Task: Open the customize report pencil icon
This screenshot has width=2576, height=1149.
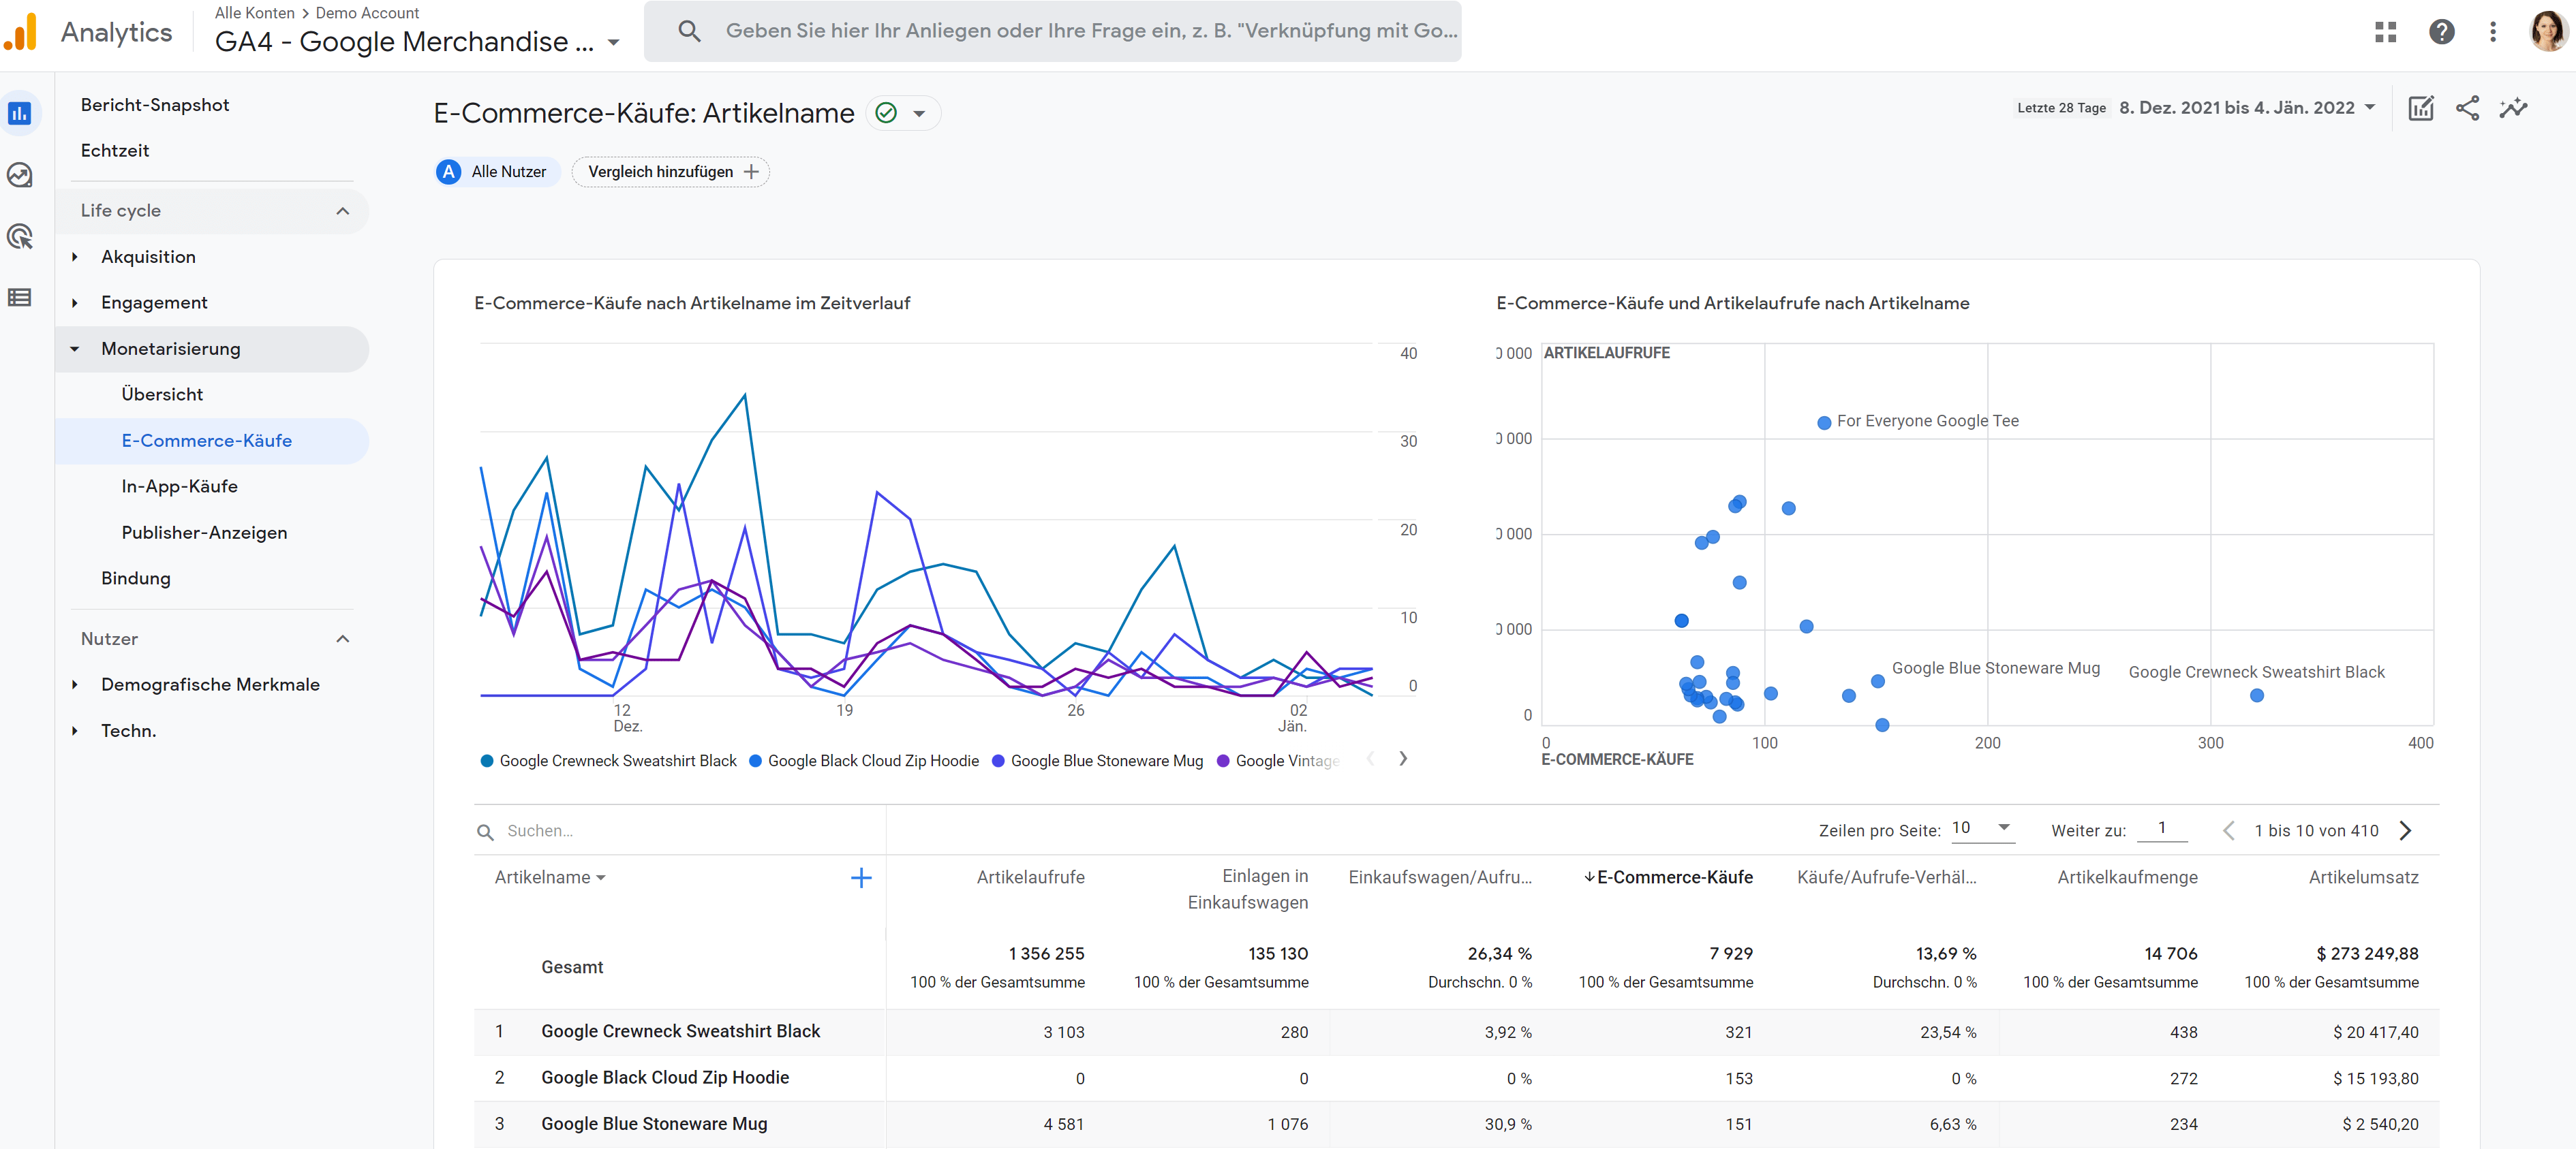Action: tap(2420, 108)
